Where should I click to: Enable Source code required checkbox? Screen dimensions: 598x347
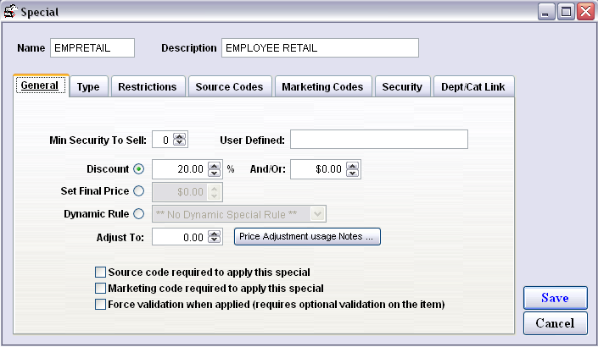[x=100, y=272]
